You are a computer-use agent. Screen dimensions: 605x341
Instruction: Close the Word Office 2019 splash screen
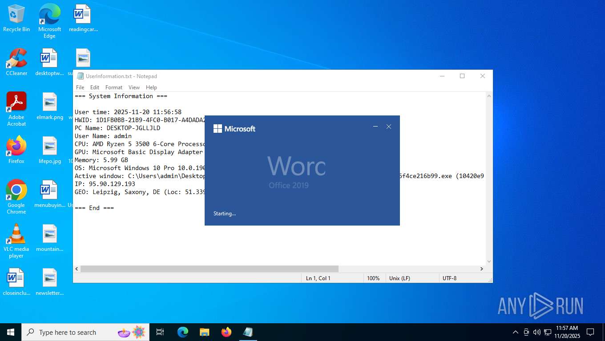click(389, 127)
